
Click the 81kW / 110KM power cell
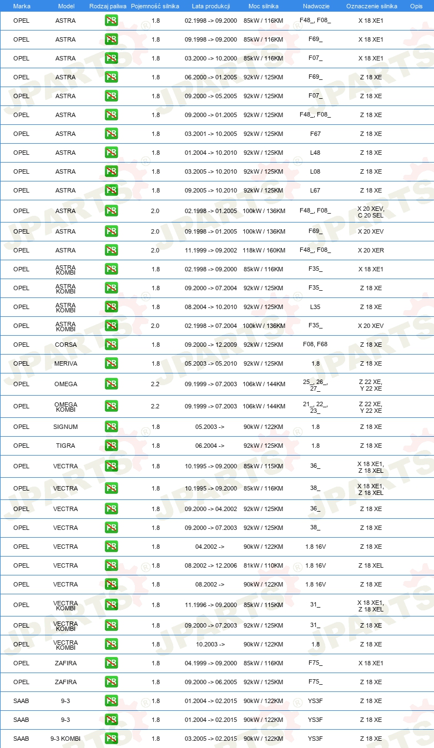click(x=264, y=565)
